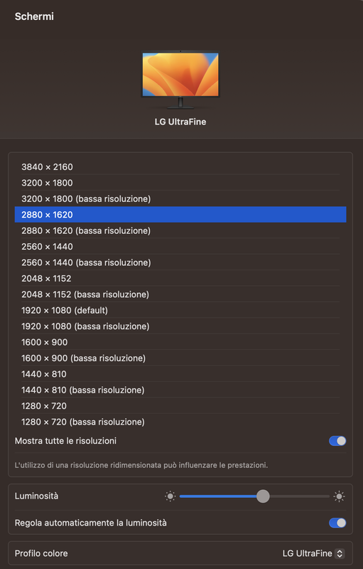Select the LG UltraFine monitor thumbnail
The image size is (363, 569).
(180, 80)
